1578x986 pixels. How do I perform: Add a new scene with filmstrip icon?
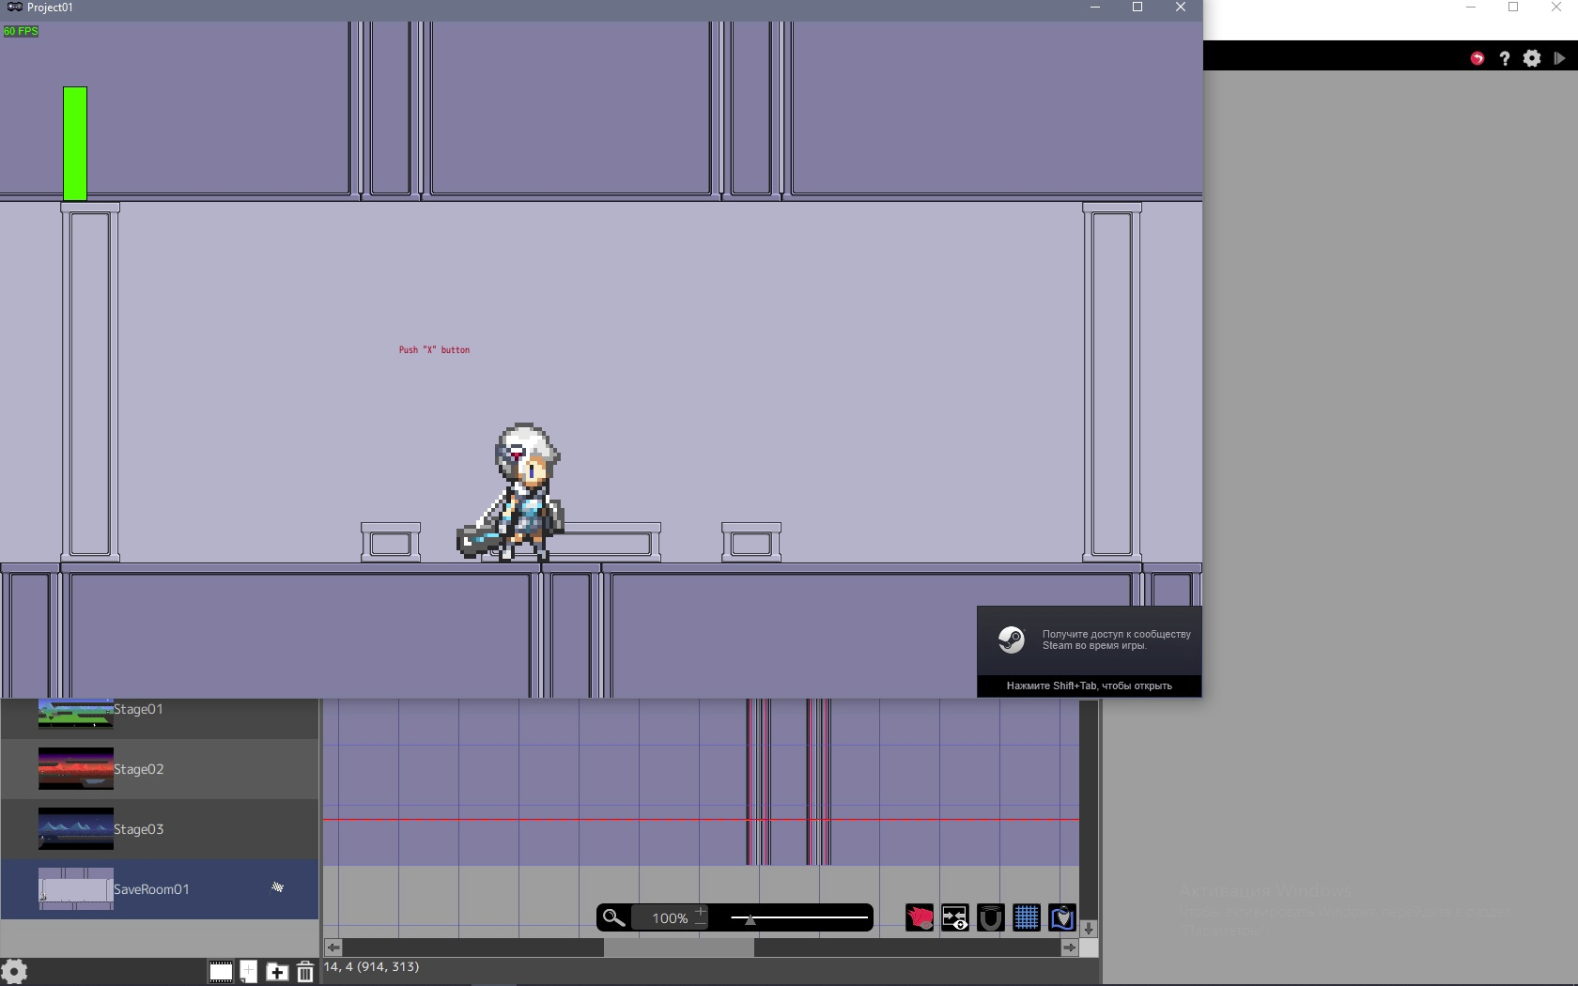(x=221, y=972)
